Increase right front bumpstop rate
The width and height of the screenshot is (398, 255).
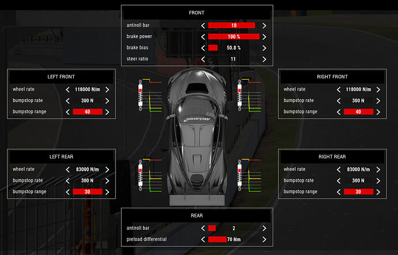pos(378,101)
